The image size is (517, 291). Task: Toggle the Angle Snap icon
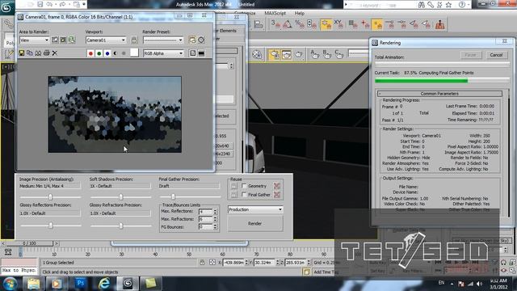(288, 24)
